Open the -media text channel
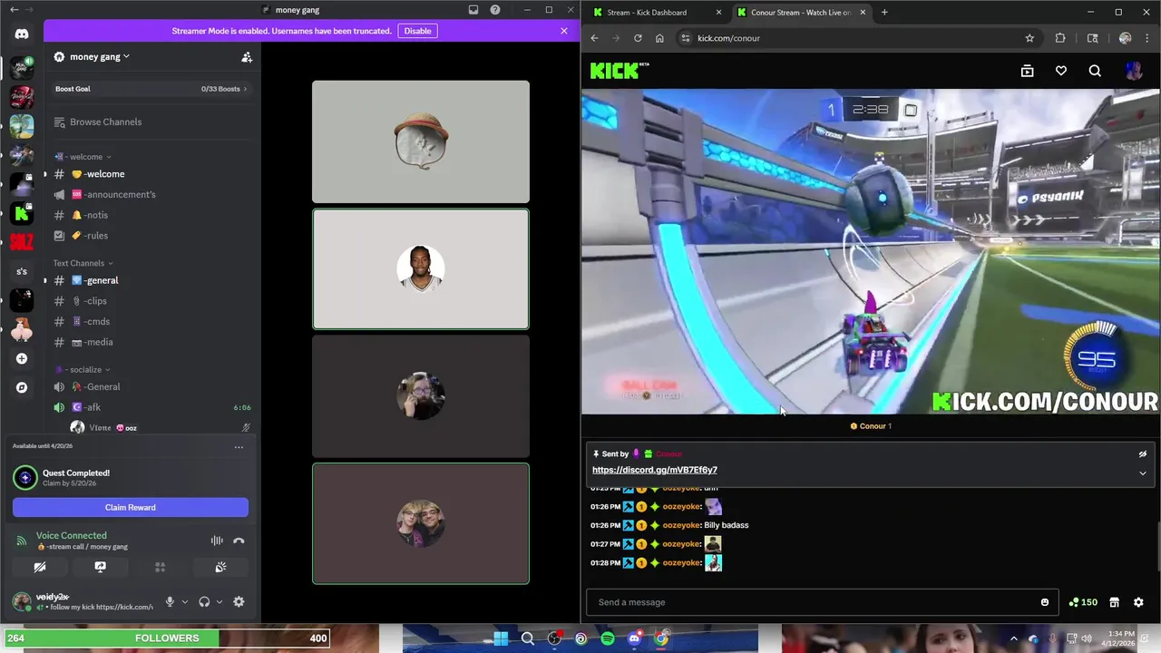Image resolution: width=1161 pixels, height=653 pixels. (151, 342)
